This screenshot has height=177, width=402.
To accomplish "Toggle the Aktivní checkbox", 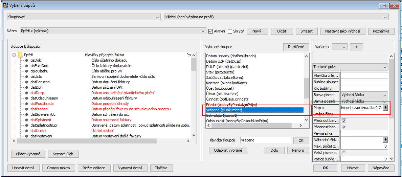I will (211, 31).
